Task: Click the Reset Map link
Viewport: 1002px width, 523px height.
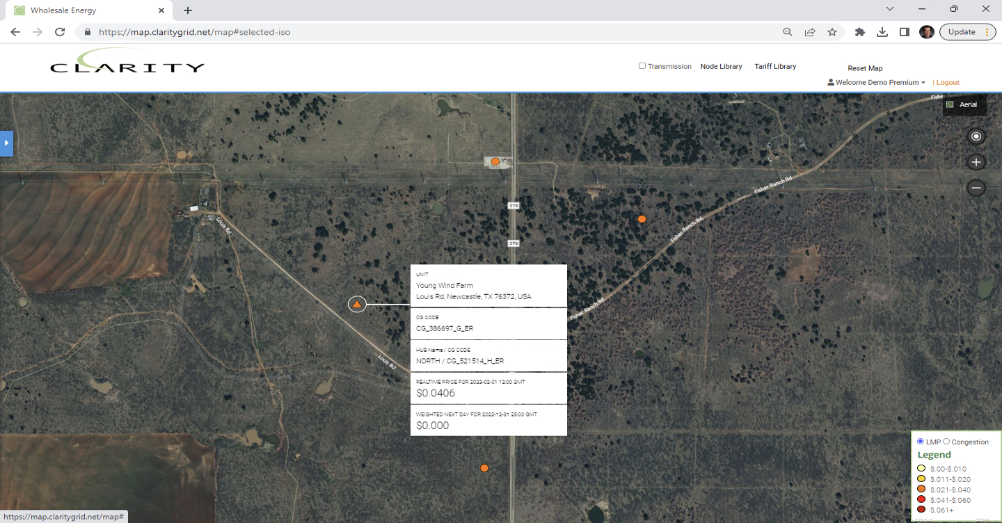Action: pos(865,68)
